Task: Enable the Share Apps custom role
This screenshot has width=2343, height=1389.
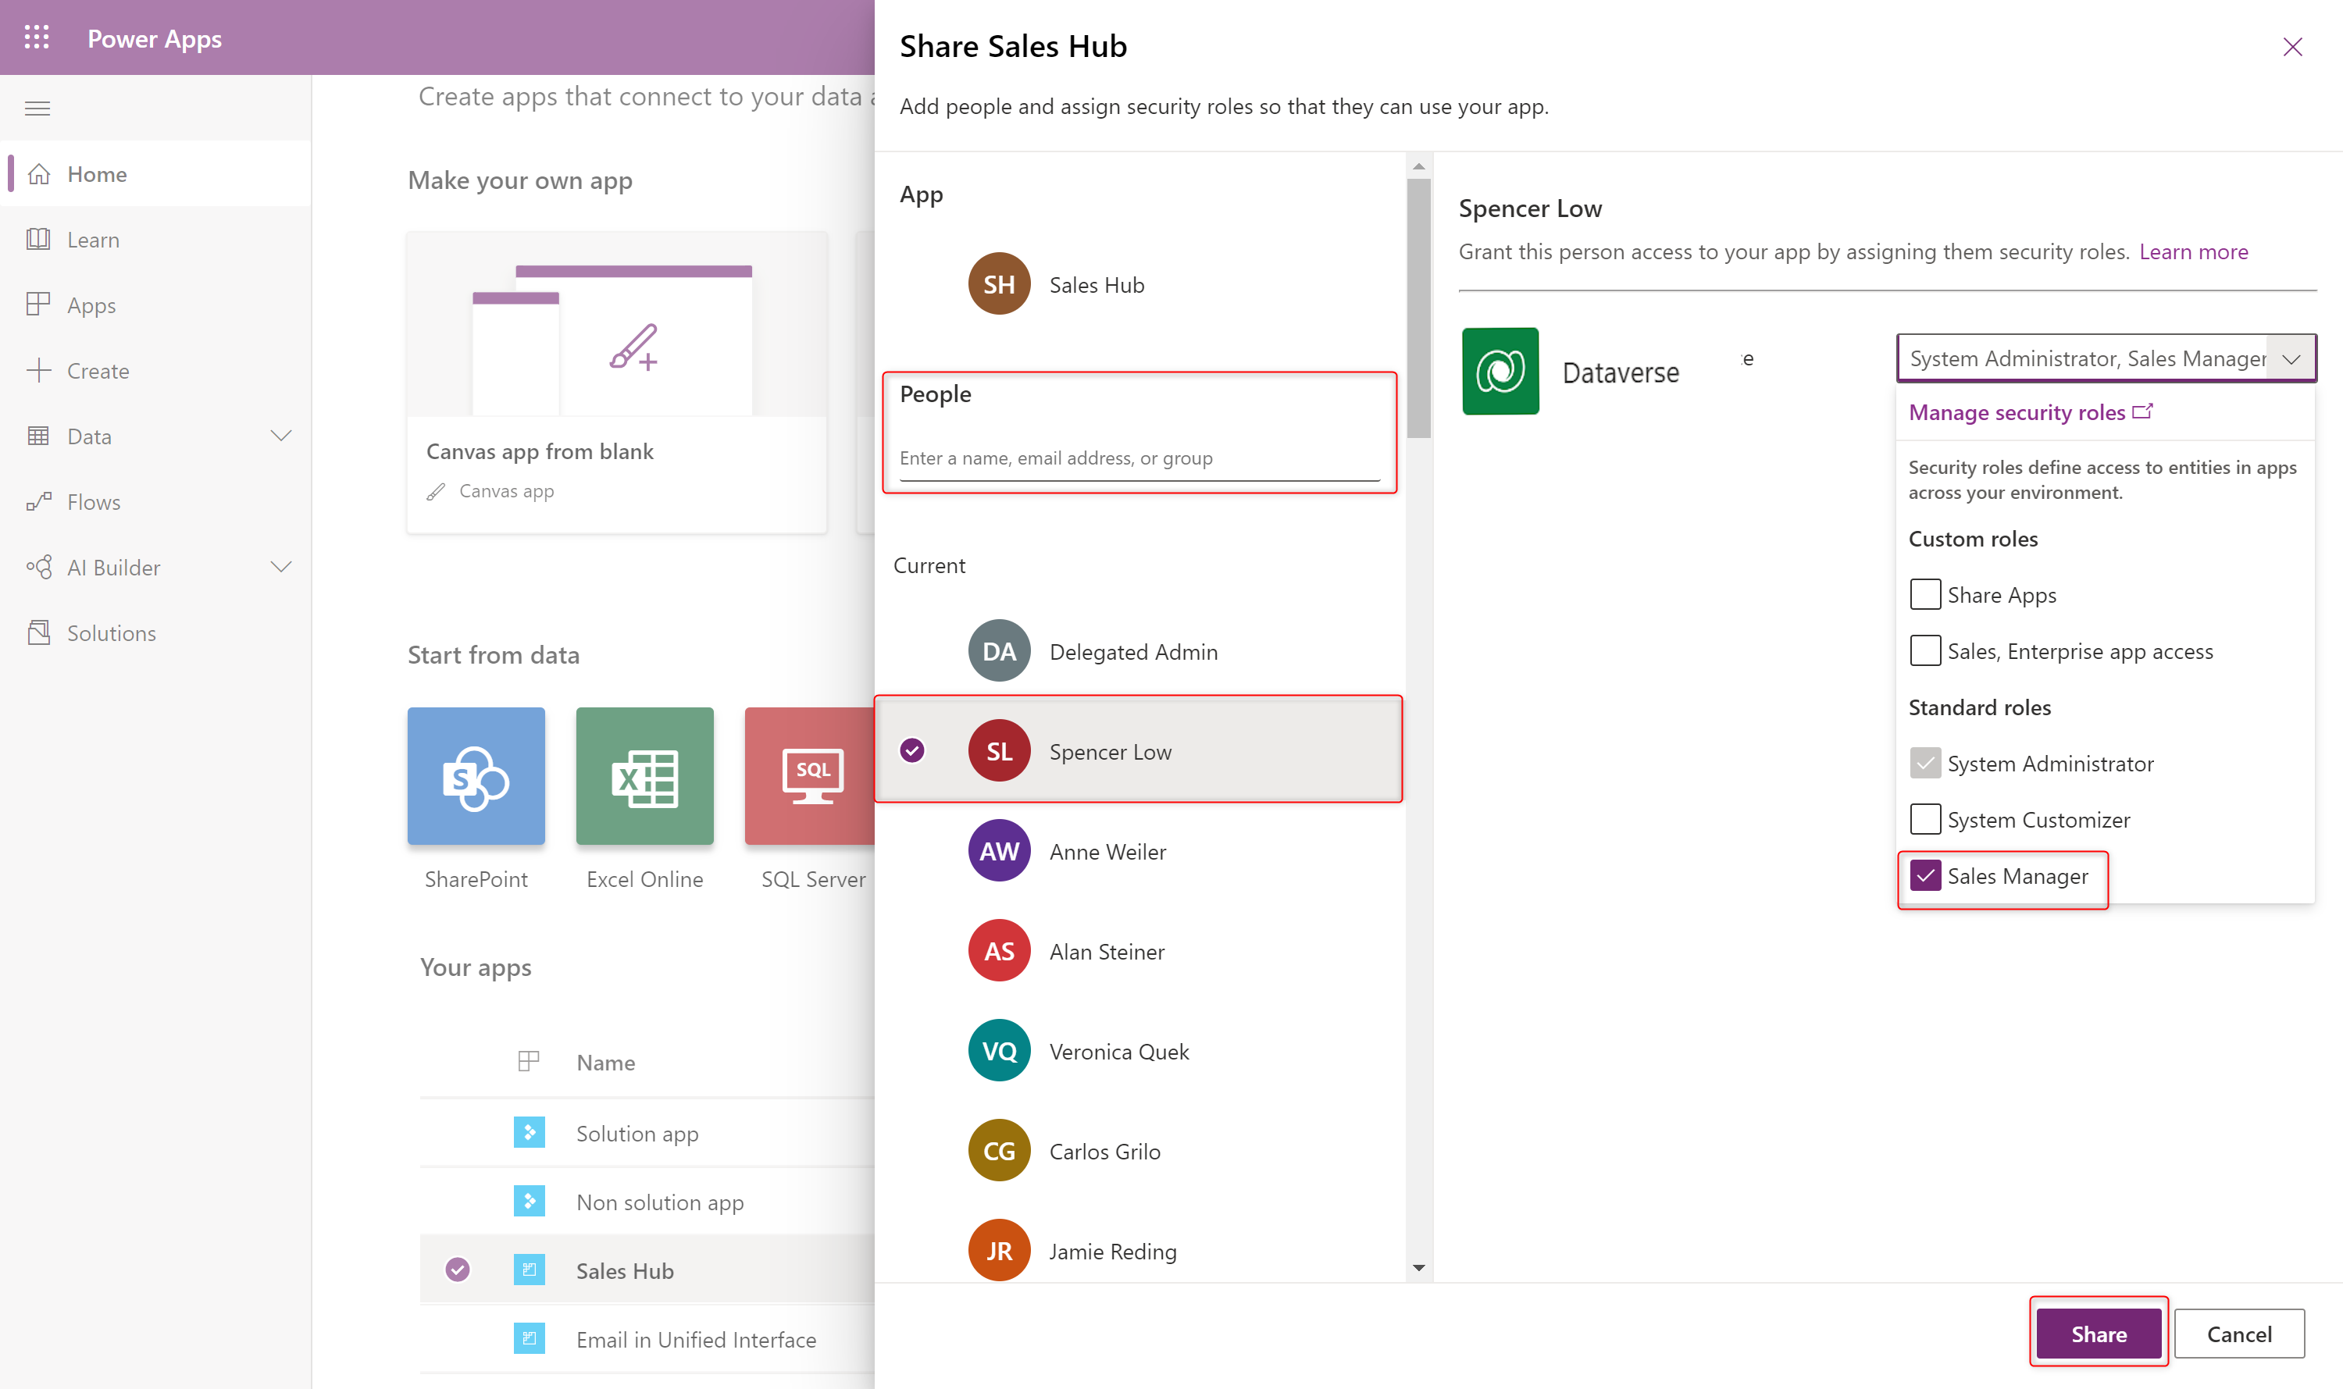Action: point(1923,593)
